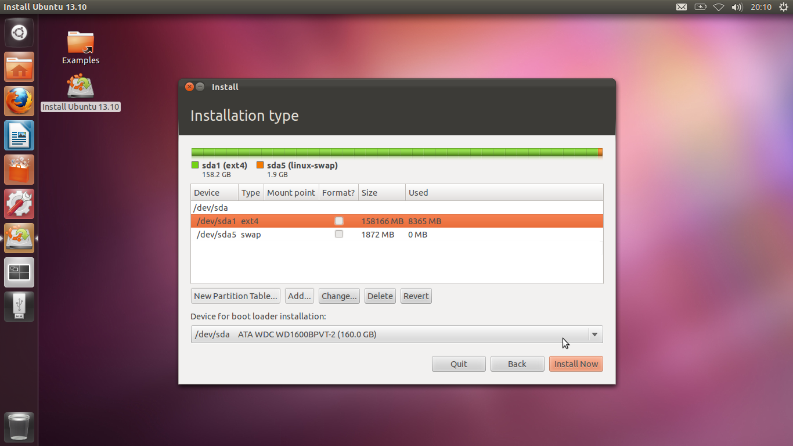Go Back to the previous step
This screenshot has width=793, height=446.
[x=517, y=364]
